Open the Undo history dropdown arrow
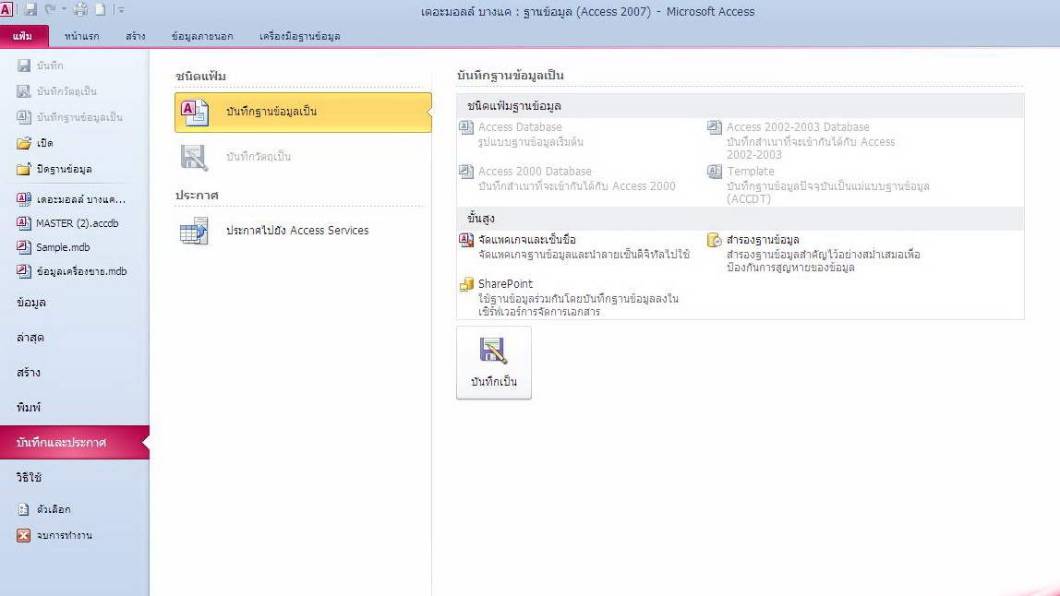1060x596 pixels. coord(65,9)
